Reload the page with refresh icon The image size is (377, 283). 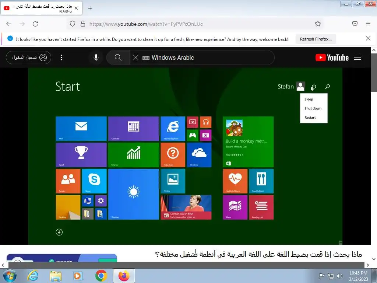(x=35, y=24)
